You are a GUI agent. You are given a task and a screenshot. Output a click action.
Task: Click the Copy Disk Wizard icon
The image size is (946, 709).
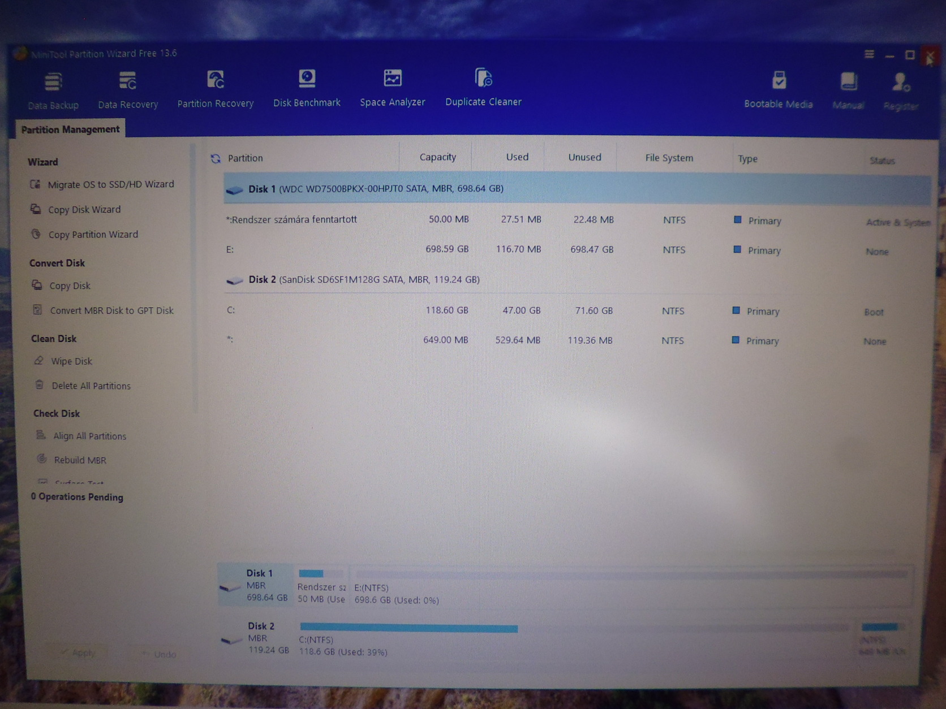[x=36, y=209]
